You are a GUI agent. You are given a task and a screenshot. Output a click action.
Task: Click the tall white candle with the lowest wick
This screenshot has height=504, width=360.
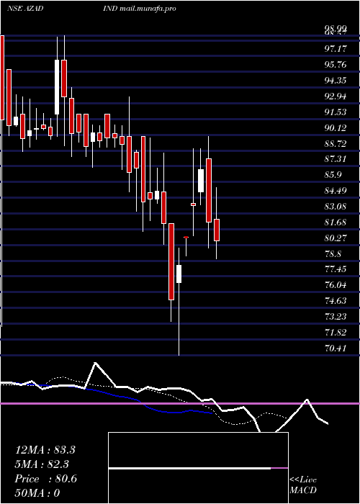[179, 274]
